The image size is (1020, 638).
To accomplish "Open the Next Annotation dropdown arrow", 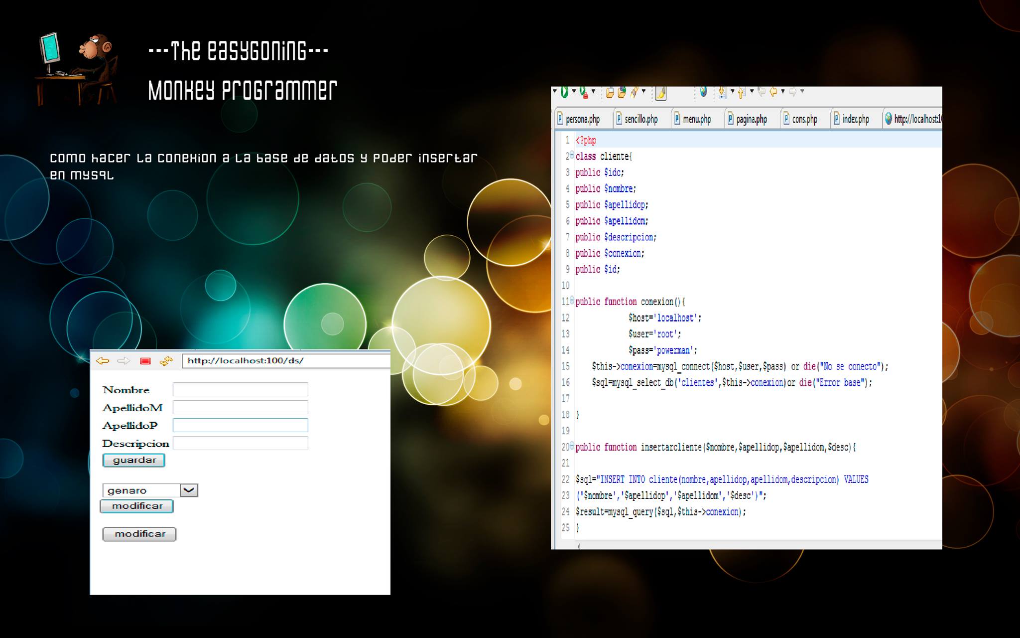I will click(733, 91).
